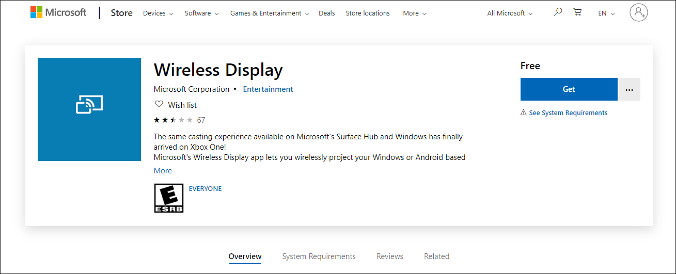The image size is (676, 274).
Task: Expand the Software dropdown menu
Action: pos(202,13)
